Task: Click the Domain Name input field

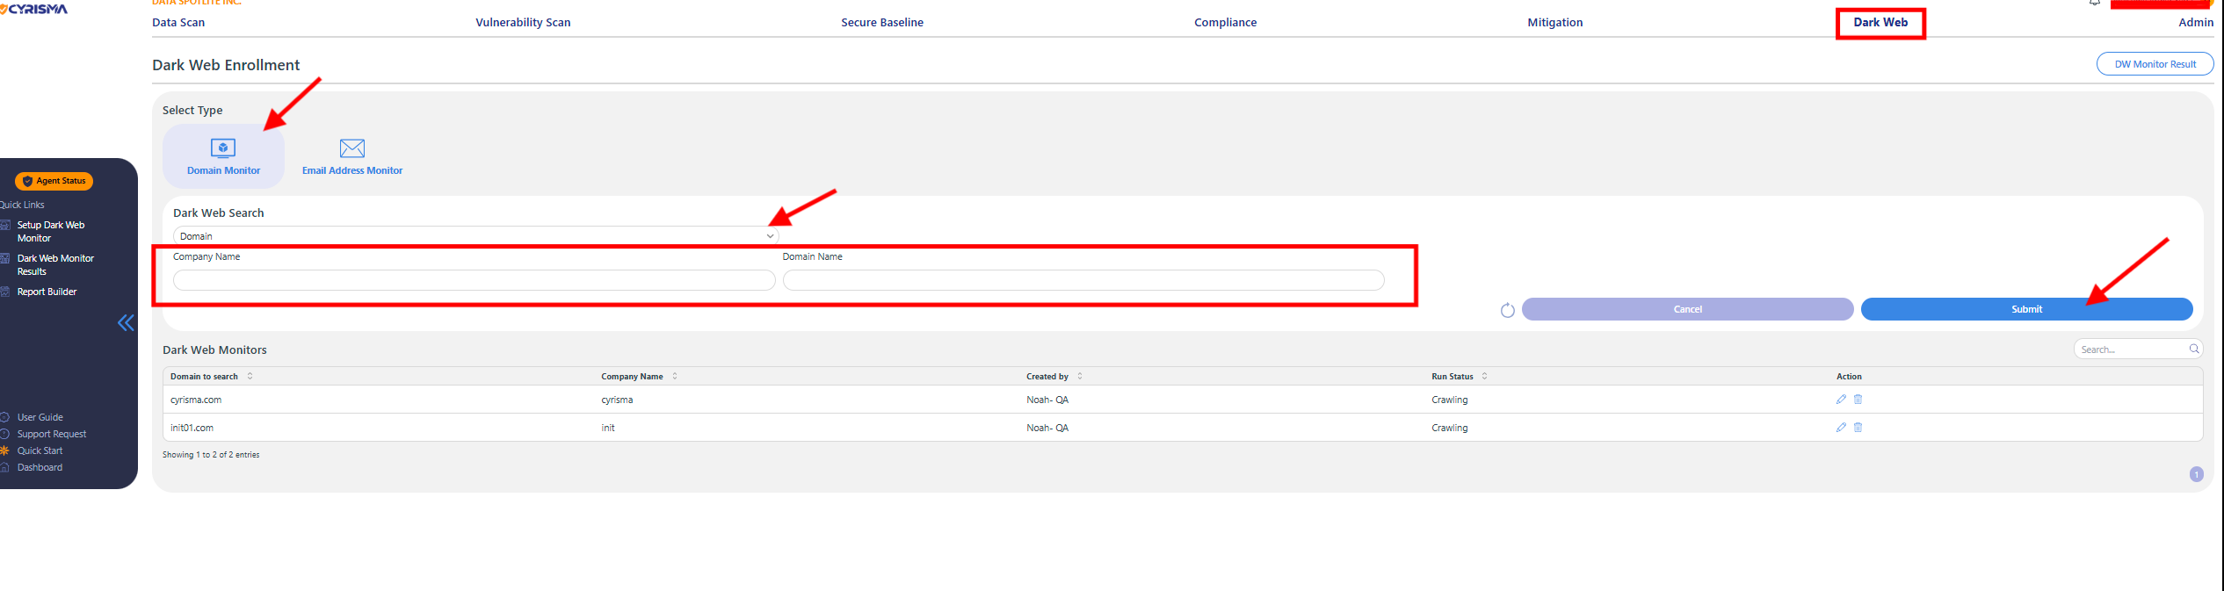Action: pyautogui.click(x=1083, y=280)
